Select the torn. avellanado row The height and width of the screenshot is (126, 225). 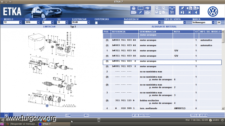pos(162,108)
